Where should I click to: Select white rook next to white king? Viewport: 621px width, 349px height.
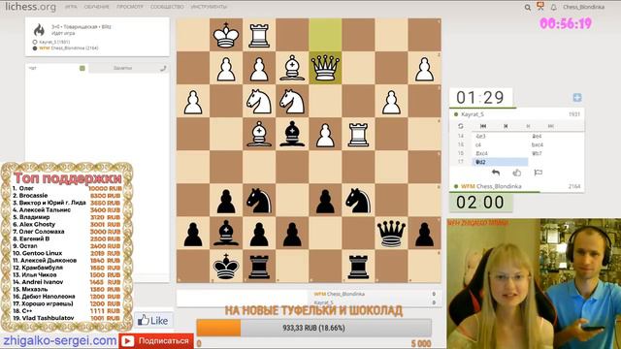click(x=259, y=35)
